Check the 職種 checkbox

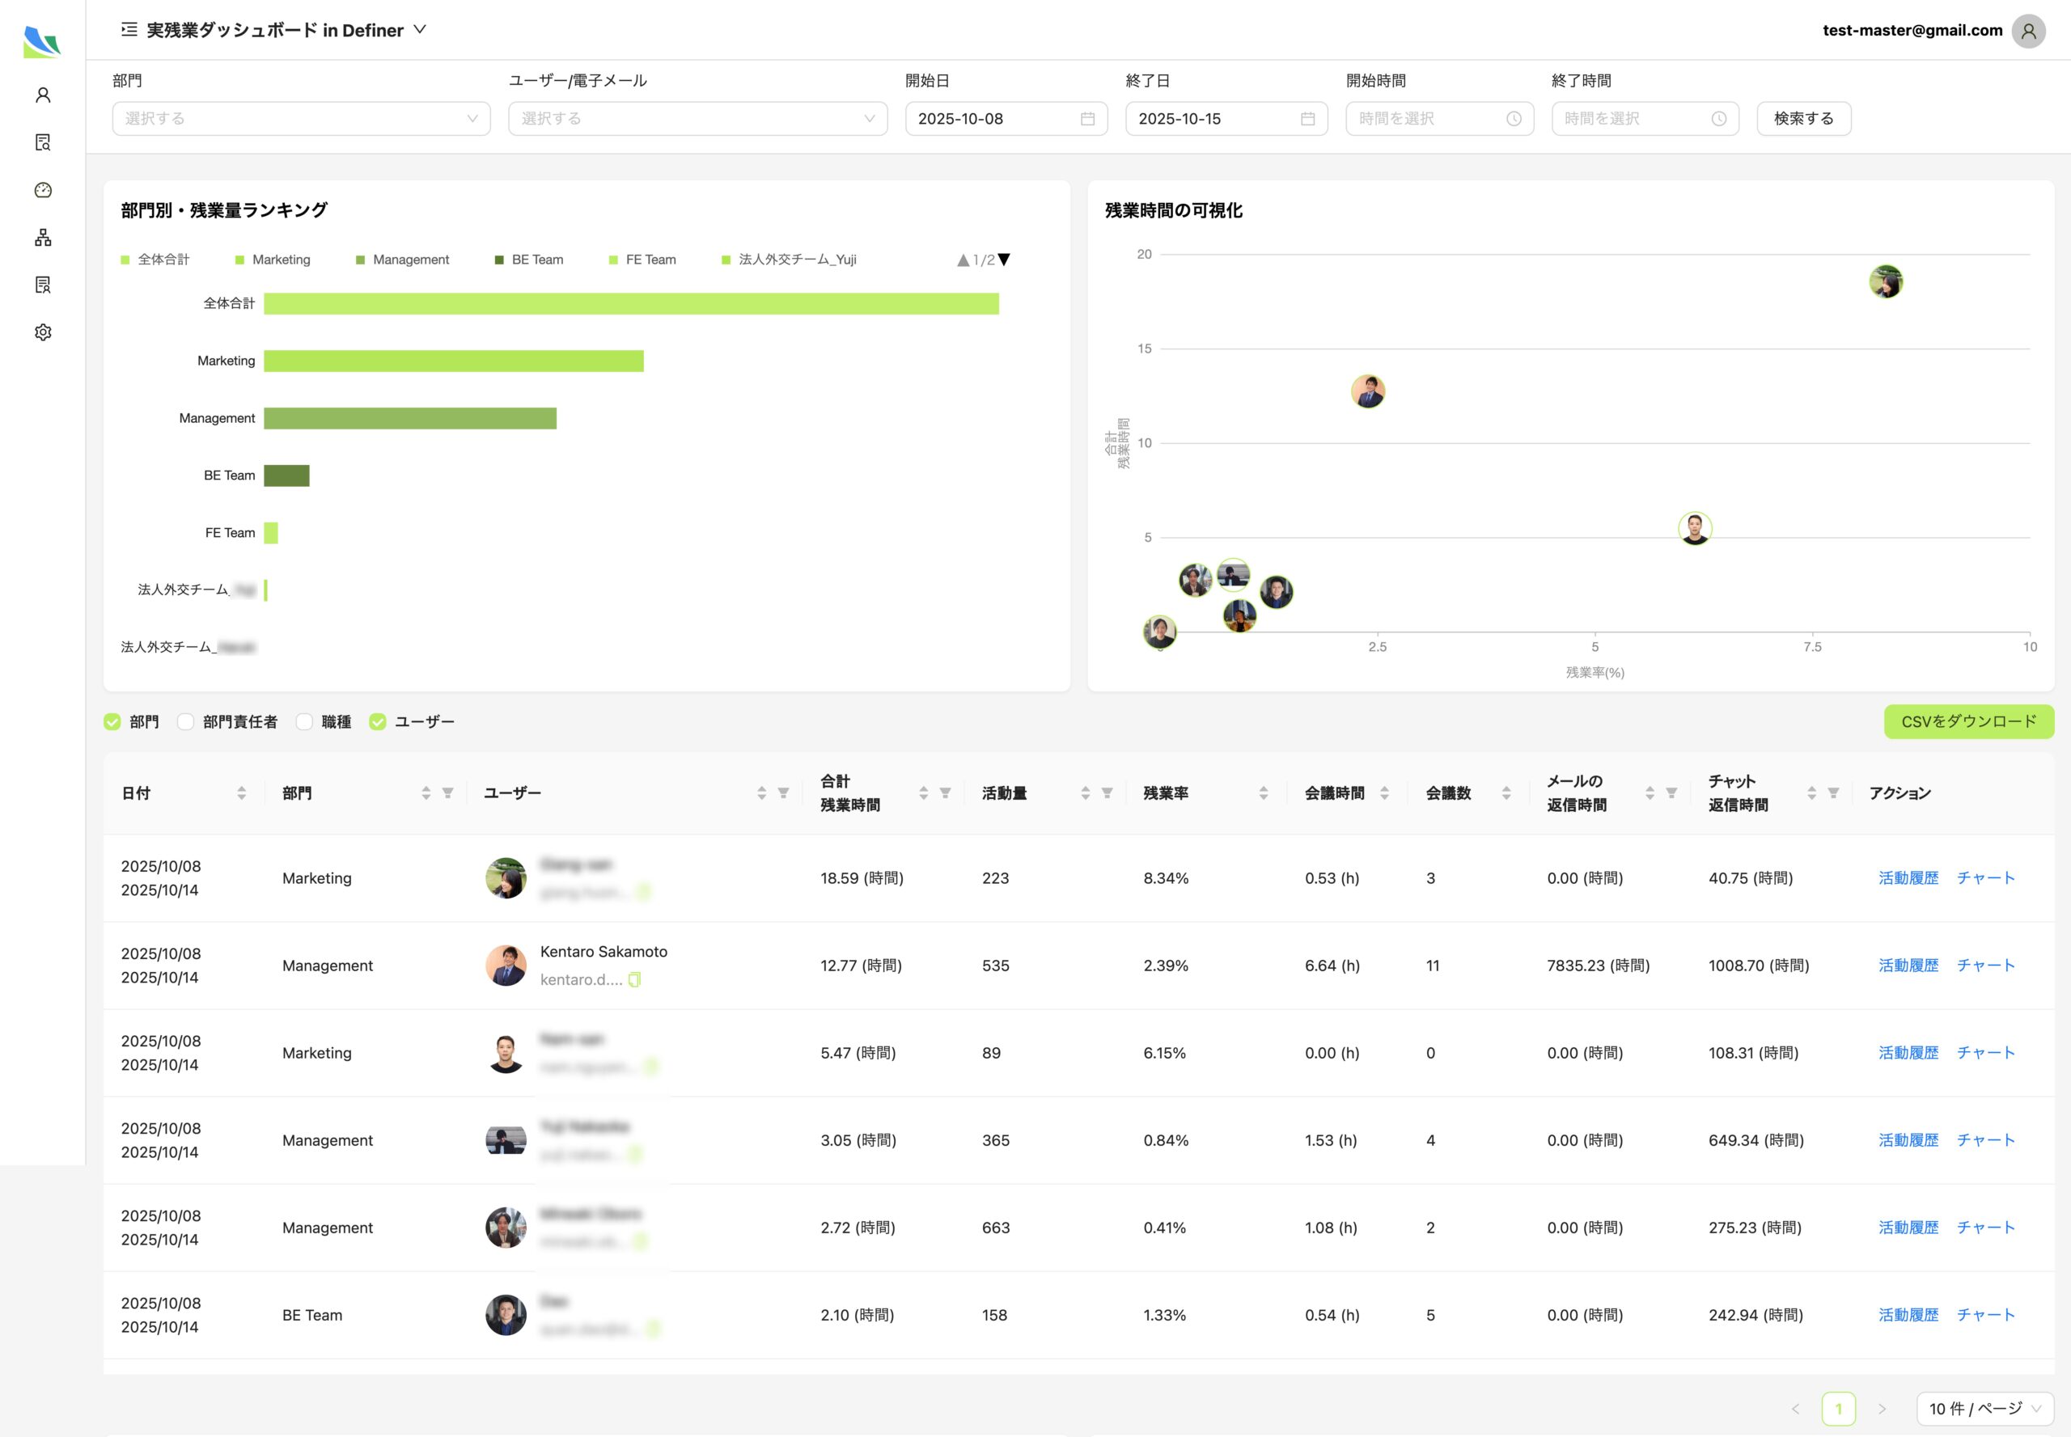304,722
